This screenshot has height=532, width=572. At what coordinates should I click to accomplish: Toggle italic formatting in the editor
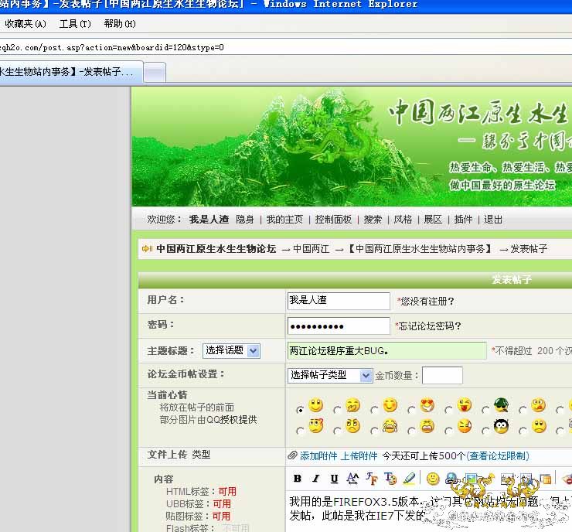(x=315, y=479)
